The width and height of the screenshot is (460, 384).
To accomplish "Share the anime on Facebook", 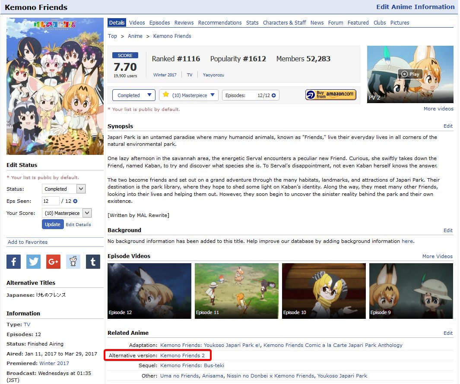I will pyautogui.click(x=13, y=261).
